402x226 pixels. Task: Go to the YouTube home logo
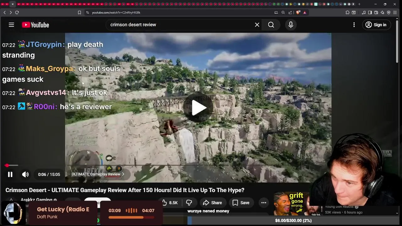(35, 25)
